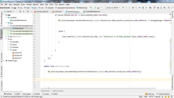
Task: Toggle tool window buttons via bottom-left corner icon
Action: [2, 97]
